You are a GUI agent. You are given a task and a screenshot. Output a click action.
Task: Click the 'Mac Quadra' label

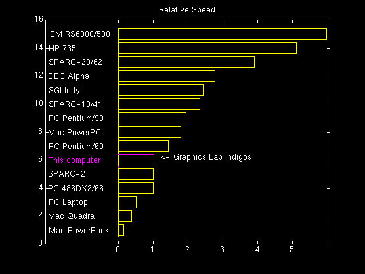(x=72, y=216)
